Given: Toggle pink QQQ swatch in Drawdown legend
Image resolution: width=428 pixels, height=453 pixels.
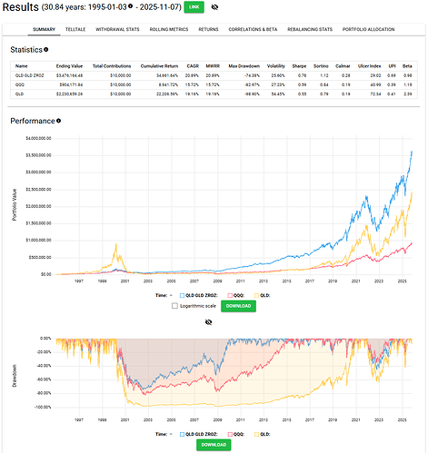Looking at the screenshot, I should [230, 434].
